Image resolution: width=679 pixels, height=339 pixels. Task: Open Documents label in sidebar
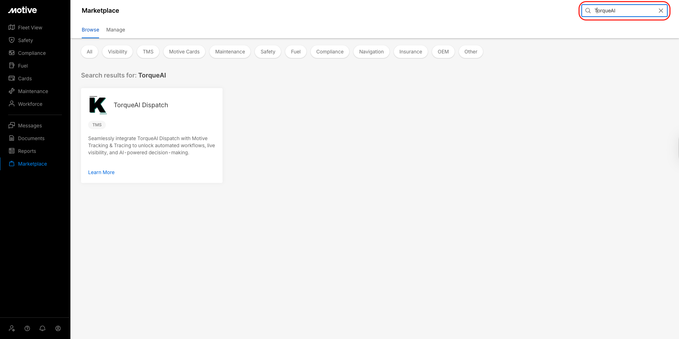pos(31,138)
